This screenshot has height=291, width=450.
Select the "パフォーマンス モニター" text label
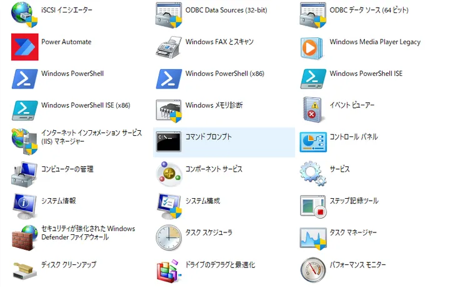(x=357, y=265)
